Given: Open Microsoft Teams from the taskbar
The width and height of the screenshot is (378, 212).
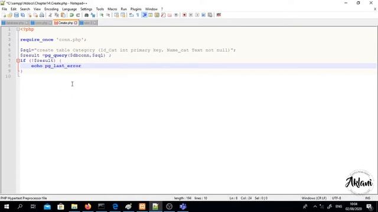Looking at the screenshot, I should (x=183, y=207).
